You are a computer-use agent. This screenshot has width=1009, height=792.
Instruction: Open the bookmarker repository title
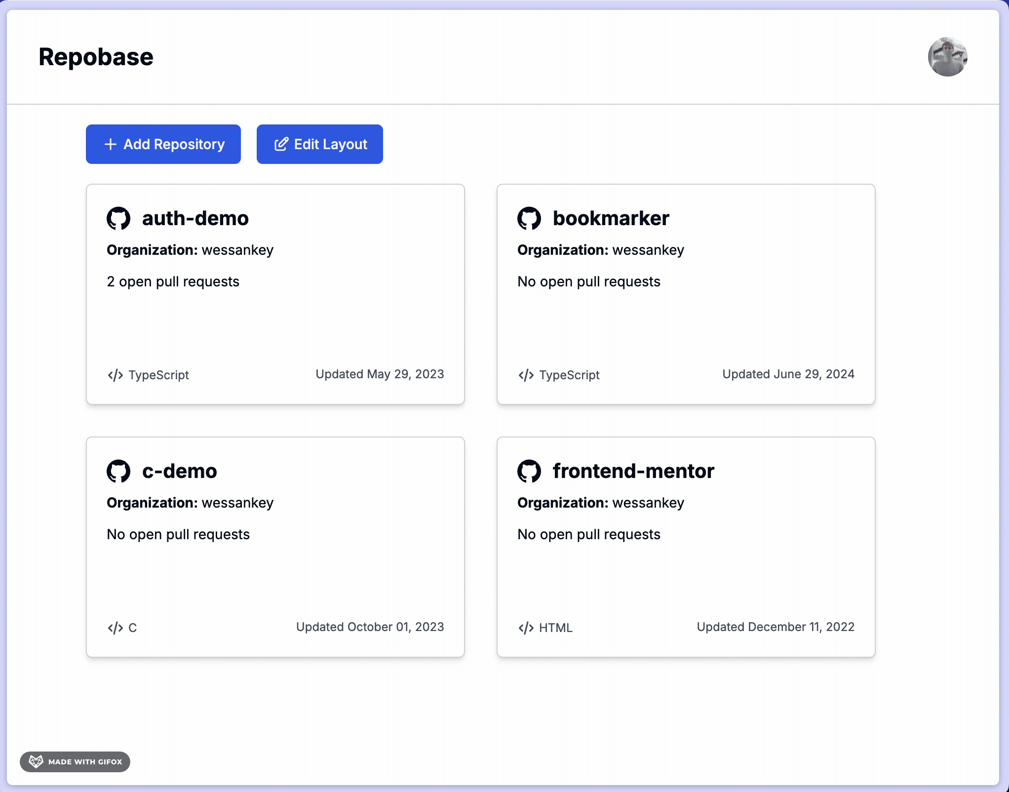coord(611,218)
